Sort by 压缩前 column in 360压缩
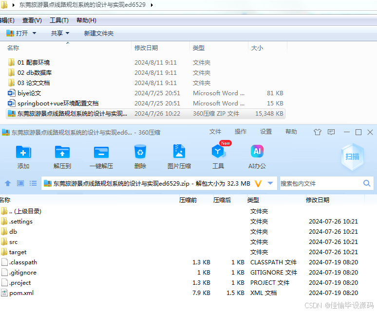377x312 pixels. (x=188, y=200)
